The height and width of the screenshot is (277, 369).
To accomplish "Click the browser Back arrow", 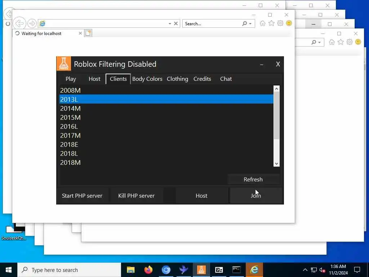I will 19,23.
